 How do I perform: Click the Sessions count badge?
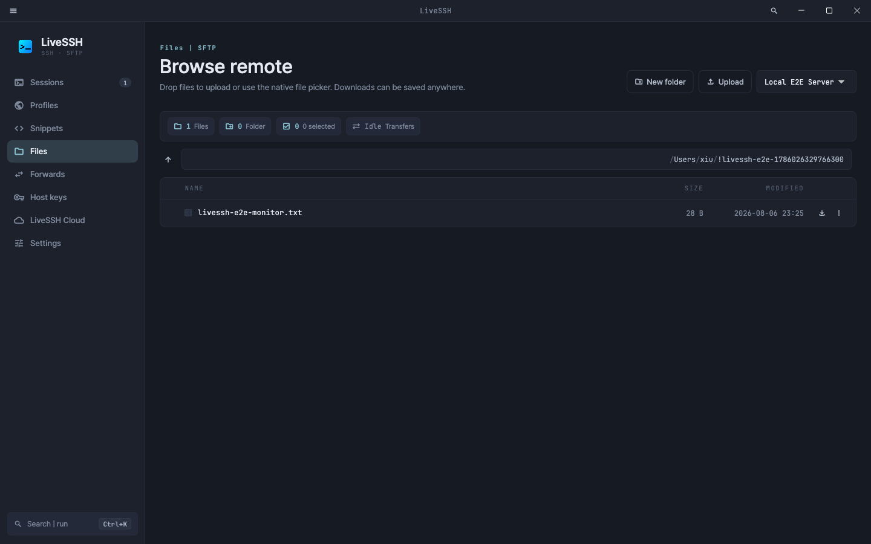click(125, 83)
